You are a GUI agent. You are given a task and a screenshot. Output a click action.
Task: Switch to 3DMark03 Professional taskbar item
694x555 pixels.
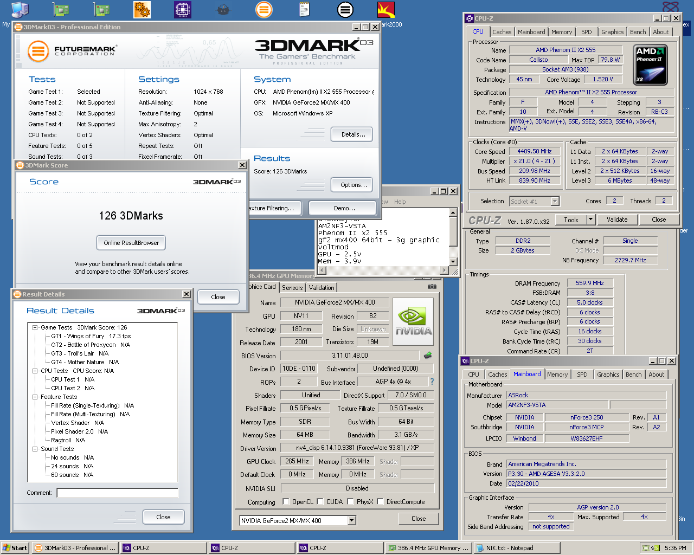point(75,548)
